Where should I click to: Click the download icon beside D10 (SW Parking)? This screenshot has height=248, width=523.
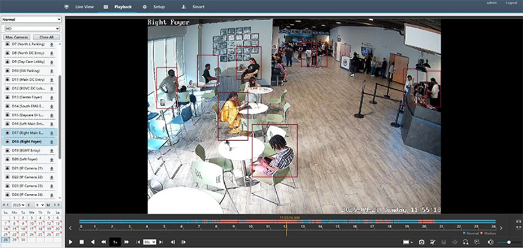click(x=51, y=71)
